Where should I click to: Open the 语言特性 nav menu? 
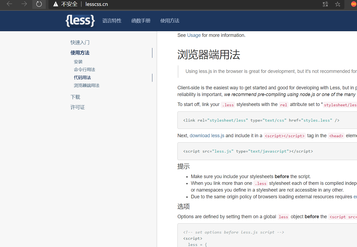(x=112, y=21)
